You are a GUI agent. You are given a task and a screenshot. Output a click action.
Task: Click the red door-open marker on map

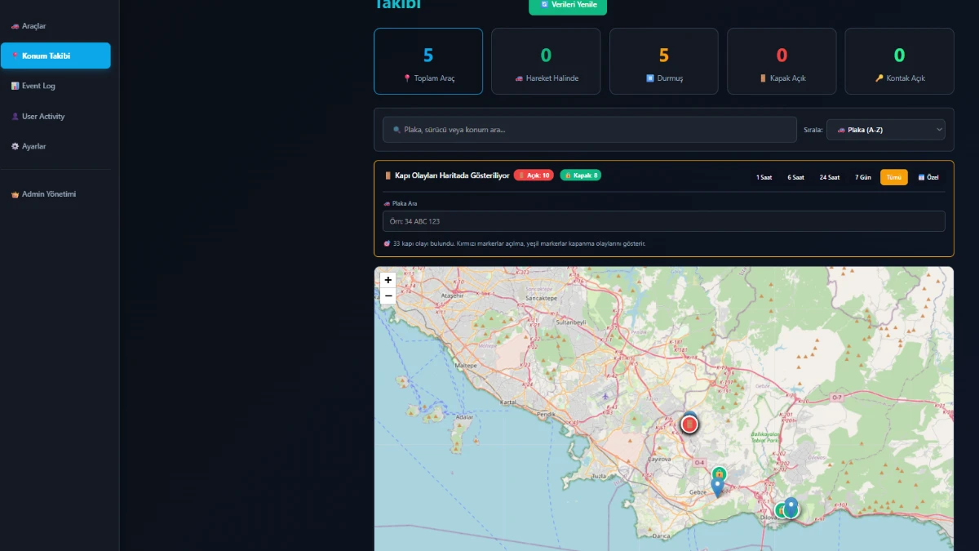pyautogui.click(x=690, y=424)
